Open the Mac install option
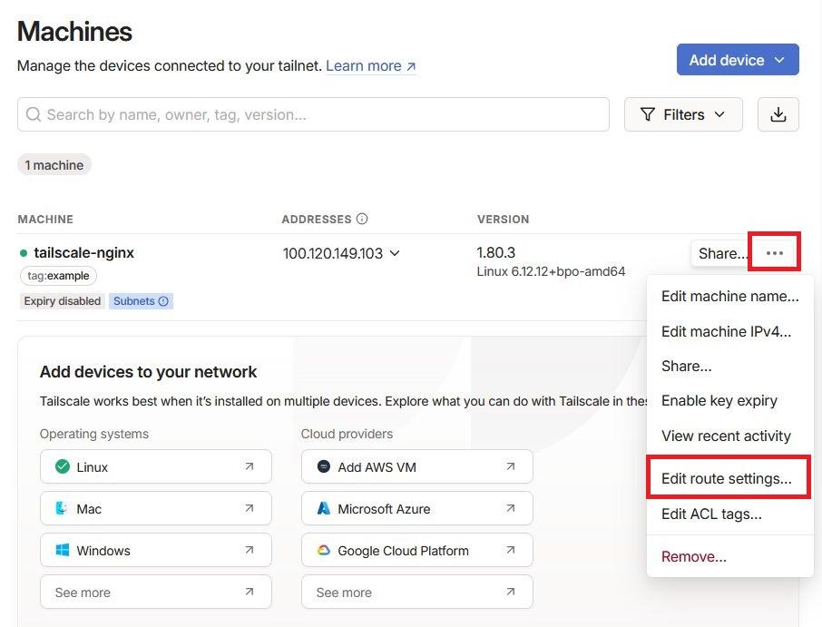The image size is (822, 627). coord(155,509)
